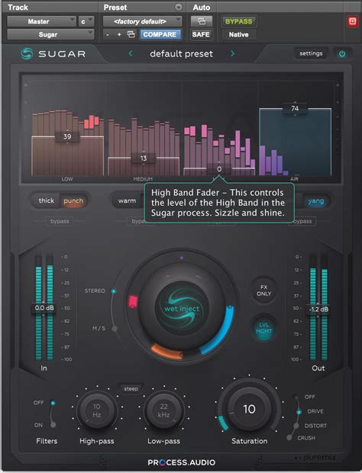Click the copy settings icon beside plus
The image size is (362, 473).
point(131,34)
